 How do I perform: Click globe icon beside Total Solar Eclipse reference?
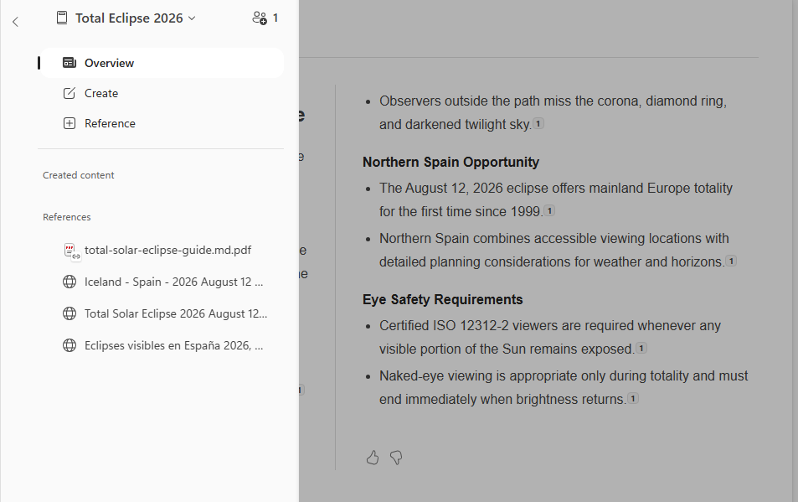coord(70,313)
